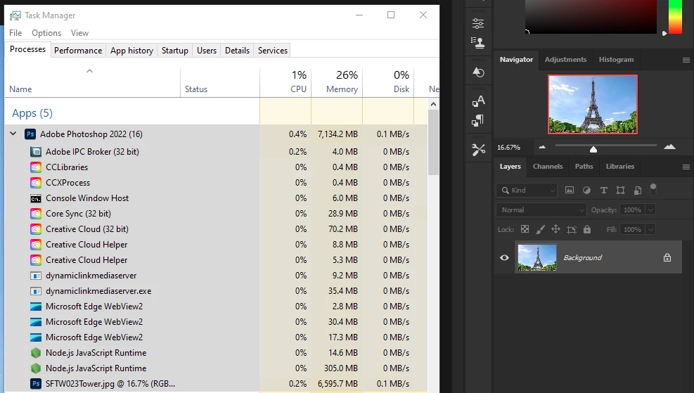This screenshot has width=694, height=393.
Task: Open the Paragraph panel icon
Action: point(478,120)
